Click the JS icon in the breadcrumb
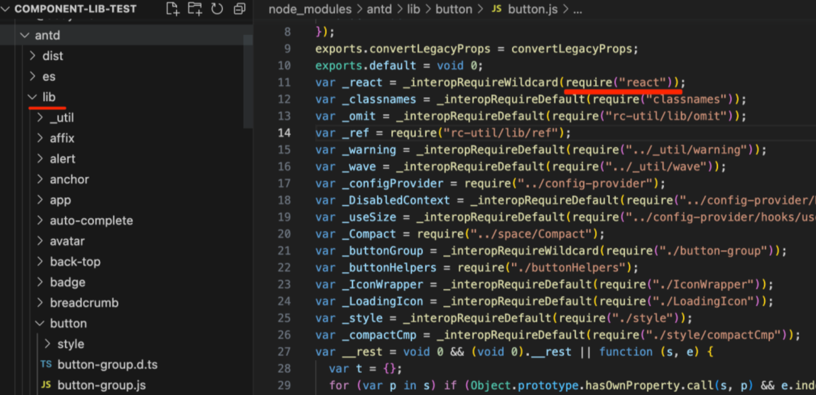816x395 pixels. coord(497,9)
